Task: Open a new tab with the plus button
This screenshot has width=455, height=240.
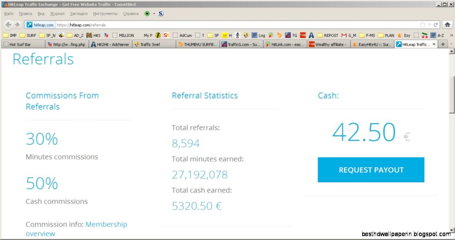Action: tap(443, 43)
